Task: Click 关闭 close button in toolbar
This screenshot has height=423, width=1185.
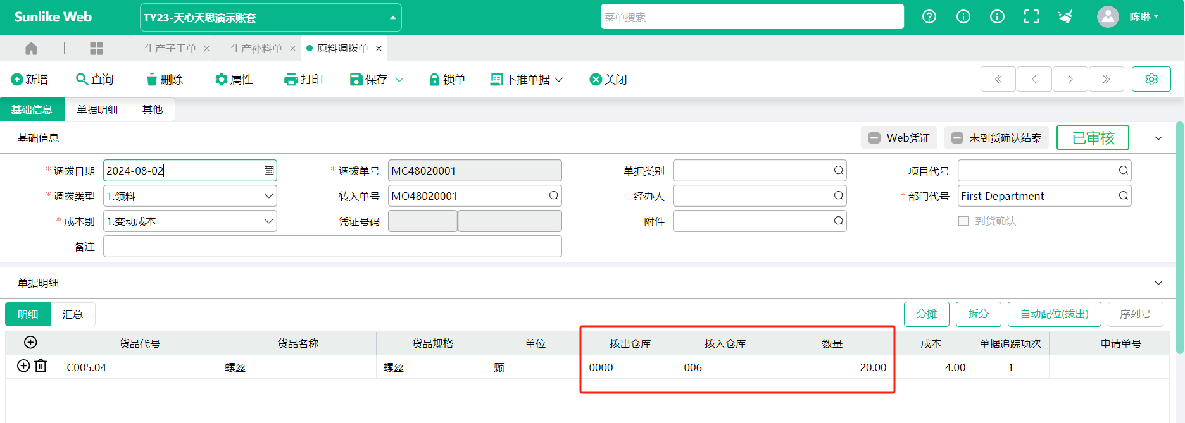Action: tap(608, 79)
